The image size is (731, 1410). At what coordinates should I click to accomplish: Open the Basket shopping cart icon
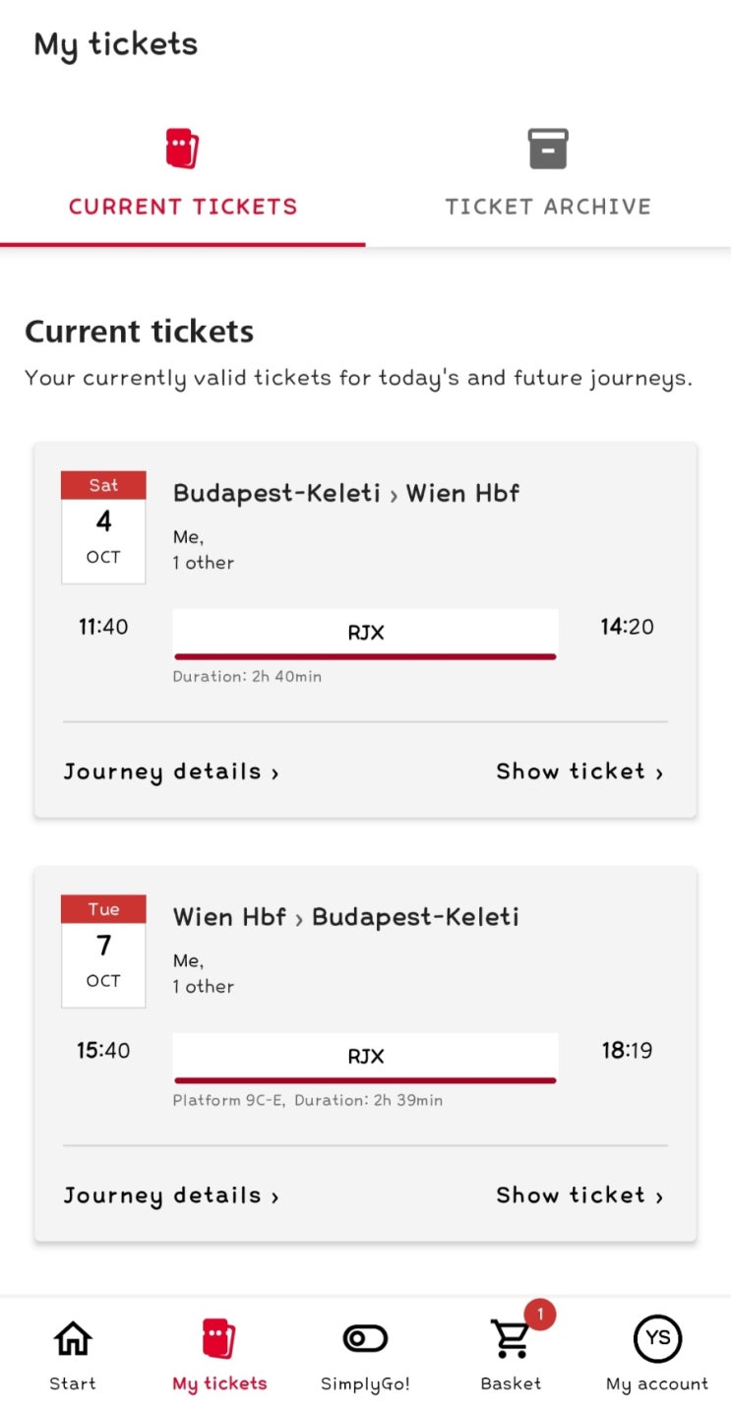510,1339
